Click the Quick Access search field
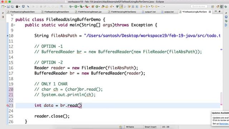229x129 pixels. [x=199, y=6]
